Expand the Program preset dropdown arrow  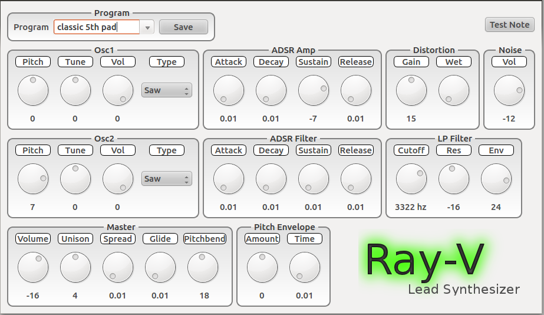[147, 27]
